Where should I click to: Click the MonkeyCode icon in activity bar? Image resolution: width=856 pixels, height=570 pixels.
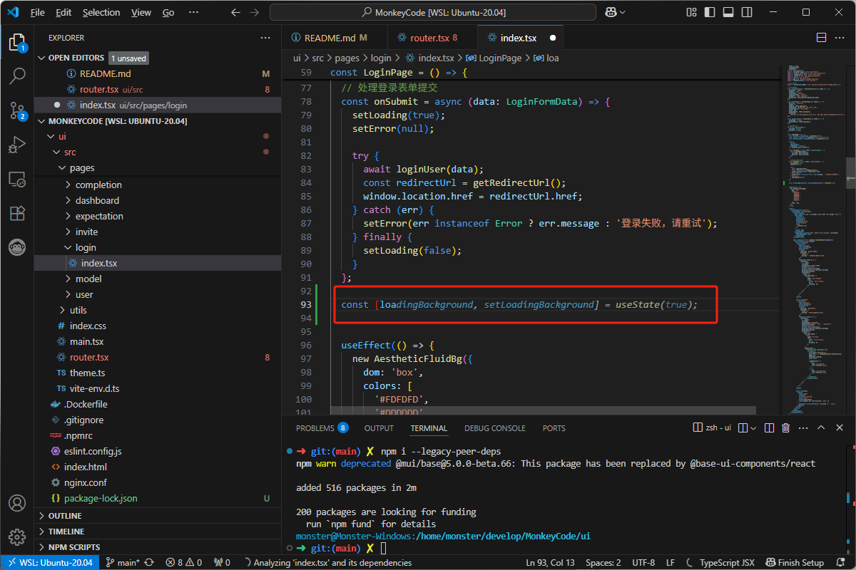pyautogui.click(x=17, y=247)
